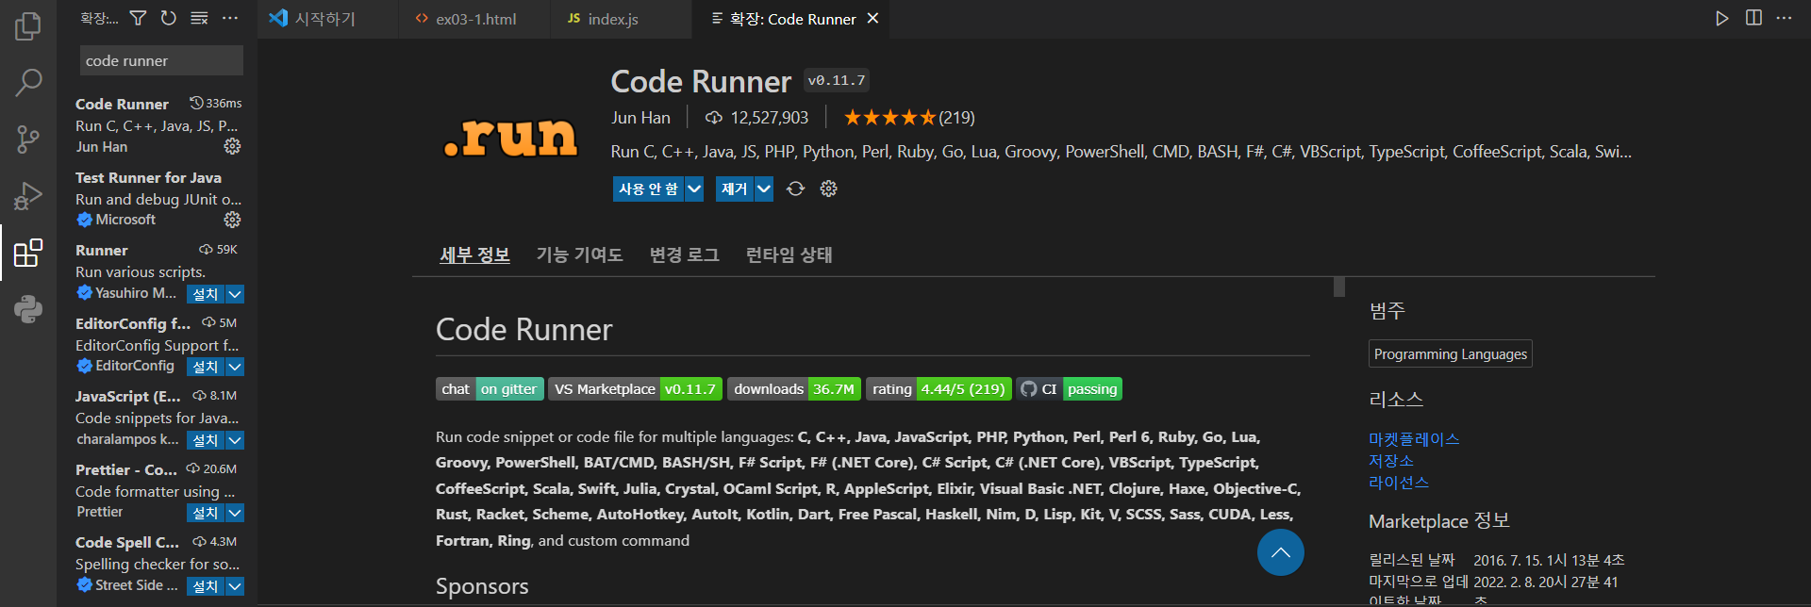Open the 라이선스 link
1811x607 pixels.
[1399, 483]
